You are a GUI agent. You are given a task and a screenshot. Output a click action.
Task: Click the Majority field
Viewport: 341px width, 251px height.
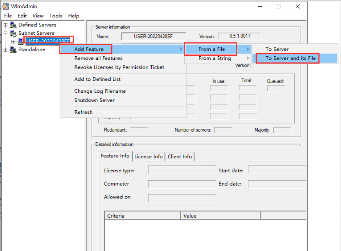(x=282, y=130)
